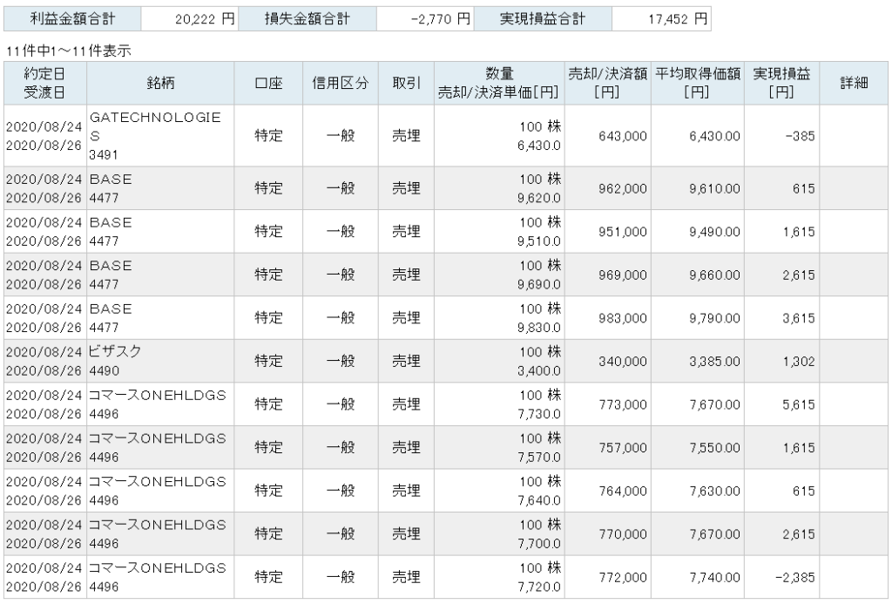Click the 3,400.0 sale unit price

click(538, 370)
